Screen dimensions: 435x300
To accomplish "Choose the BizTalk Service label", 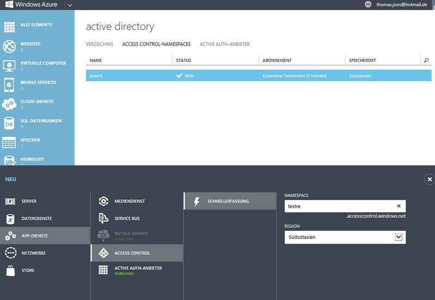I will pos(131,234).
